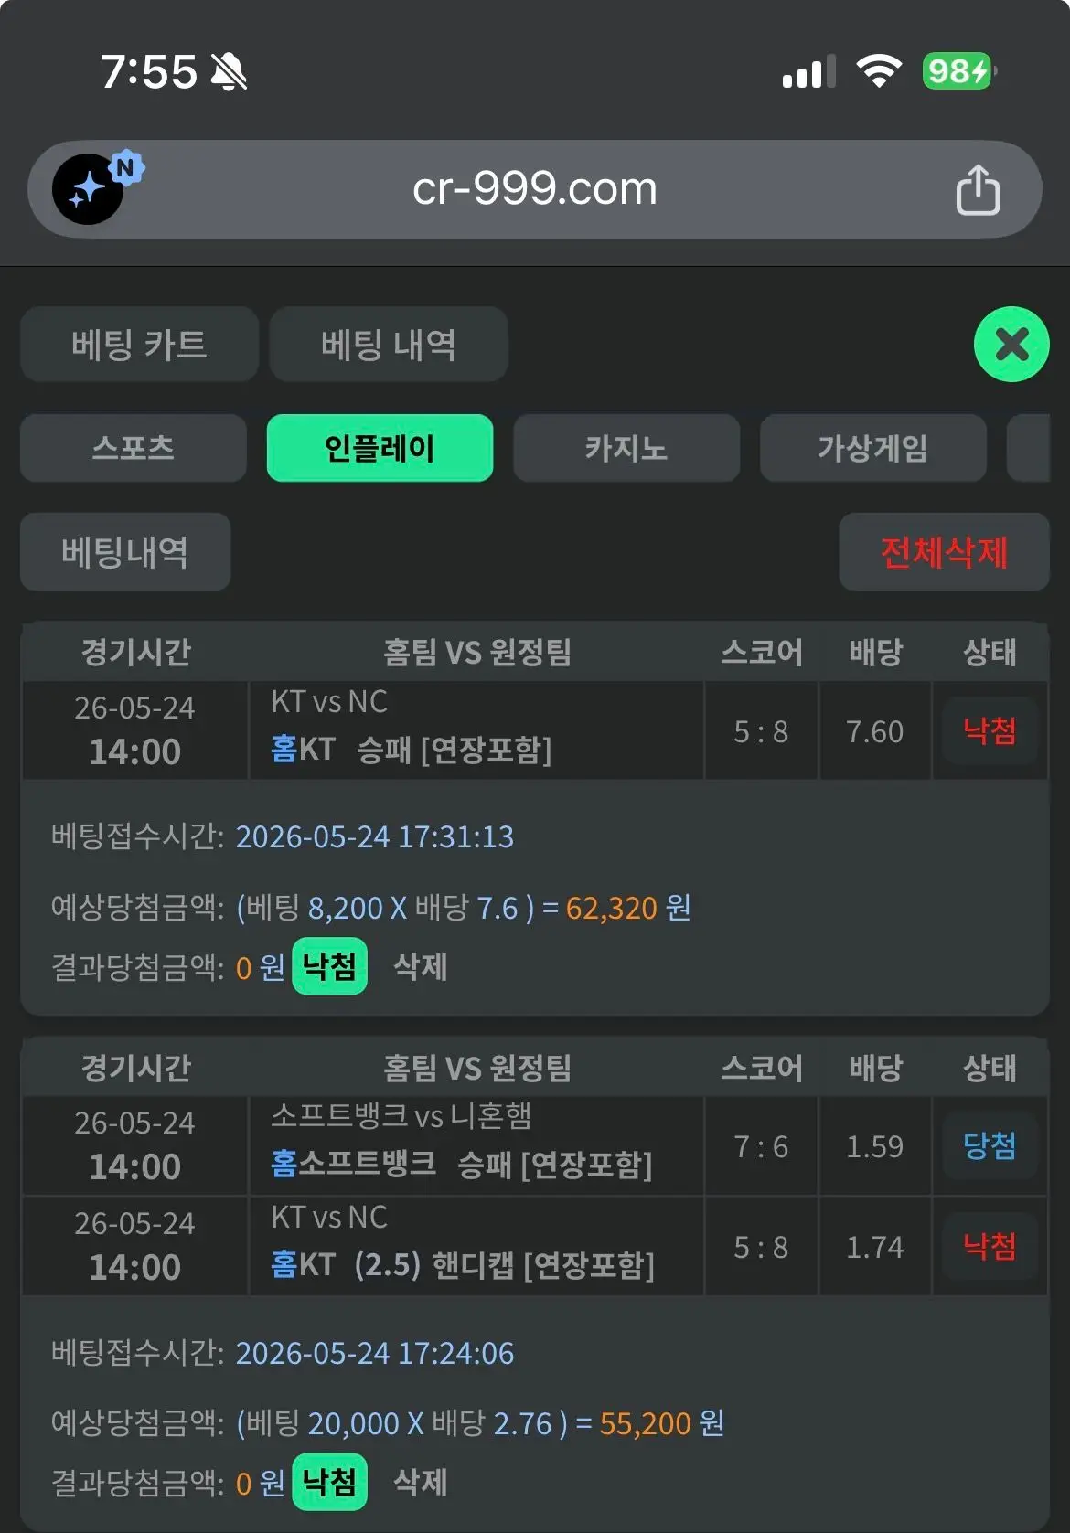Click green 낙첨 badge in first bet
The width and height of the screenshot is (1070, 1533).
pos(329,966)
